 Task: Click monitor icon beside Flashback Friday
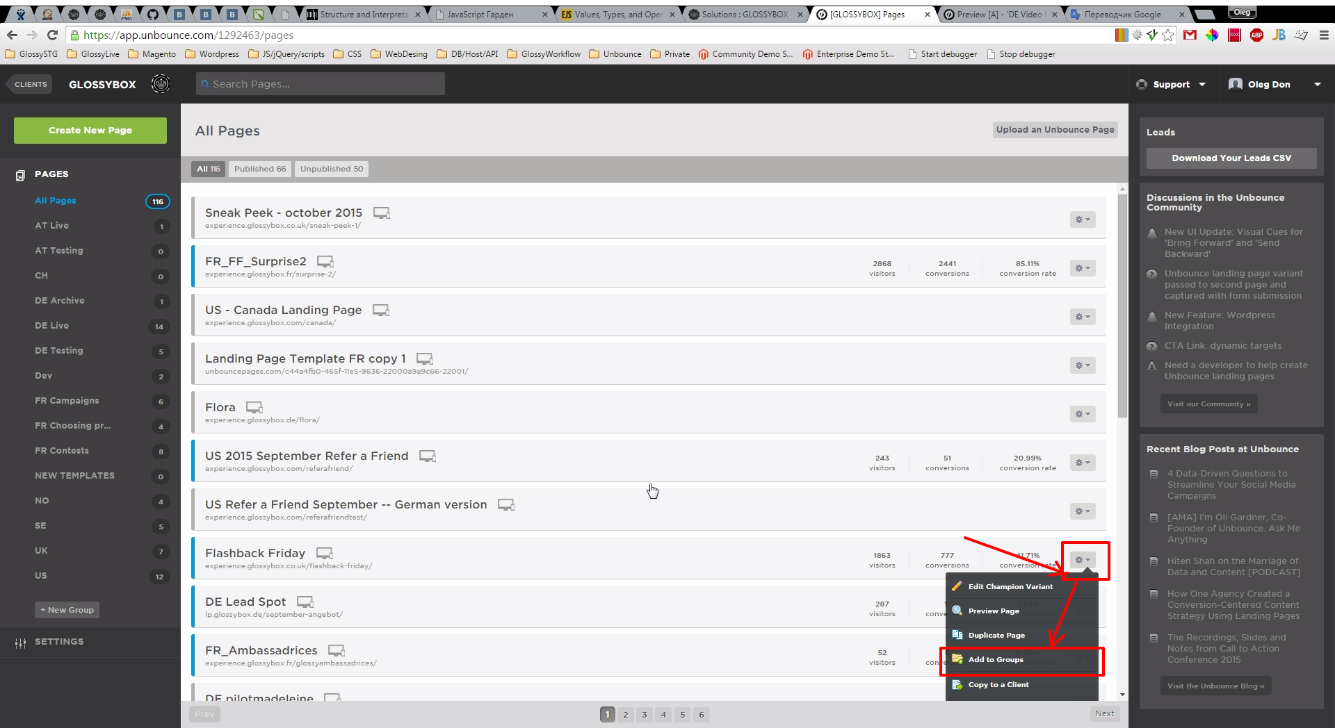click(x=325, y=553)
